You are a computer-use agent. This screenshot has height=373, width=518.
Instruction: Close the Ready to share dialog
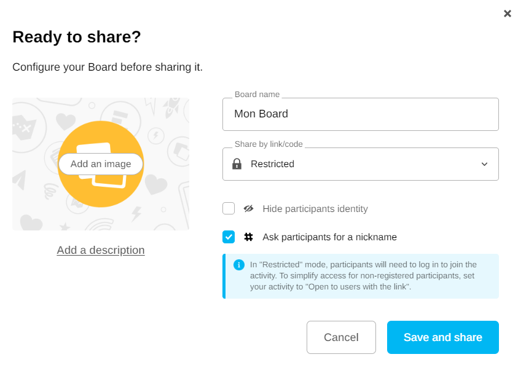pos(508,14)
